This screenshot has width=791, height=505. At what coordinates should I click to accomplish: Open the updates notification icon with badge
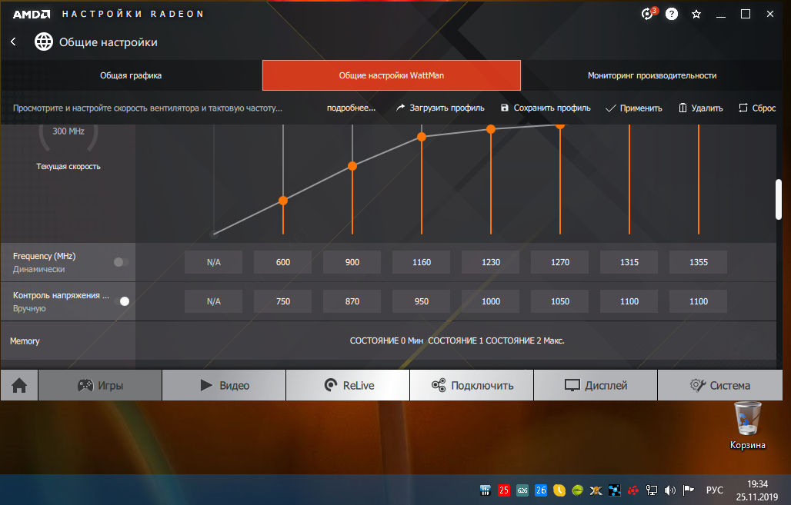coord(648,14)
